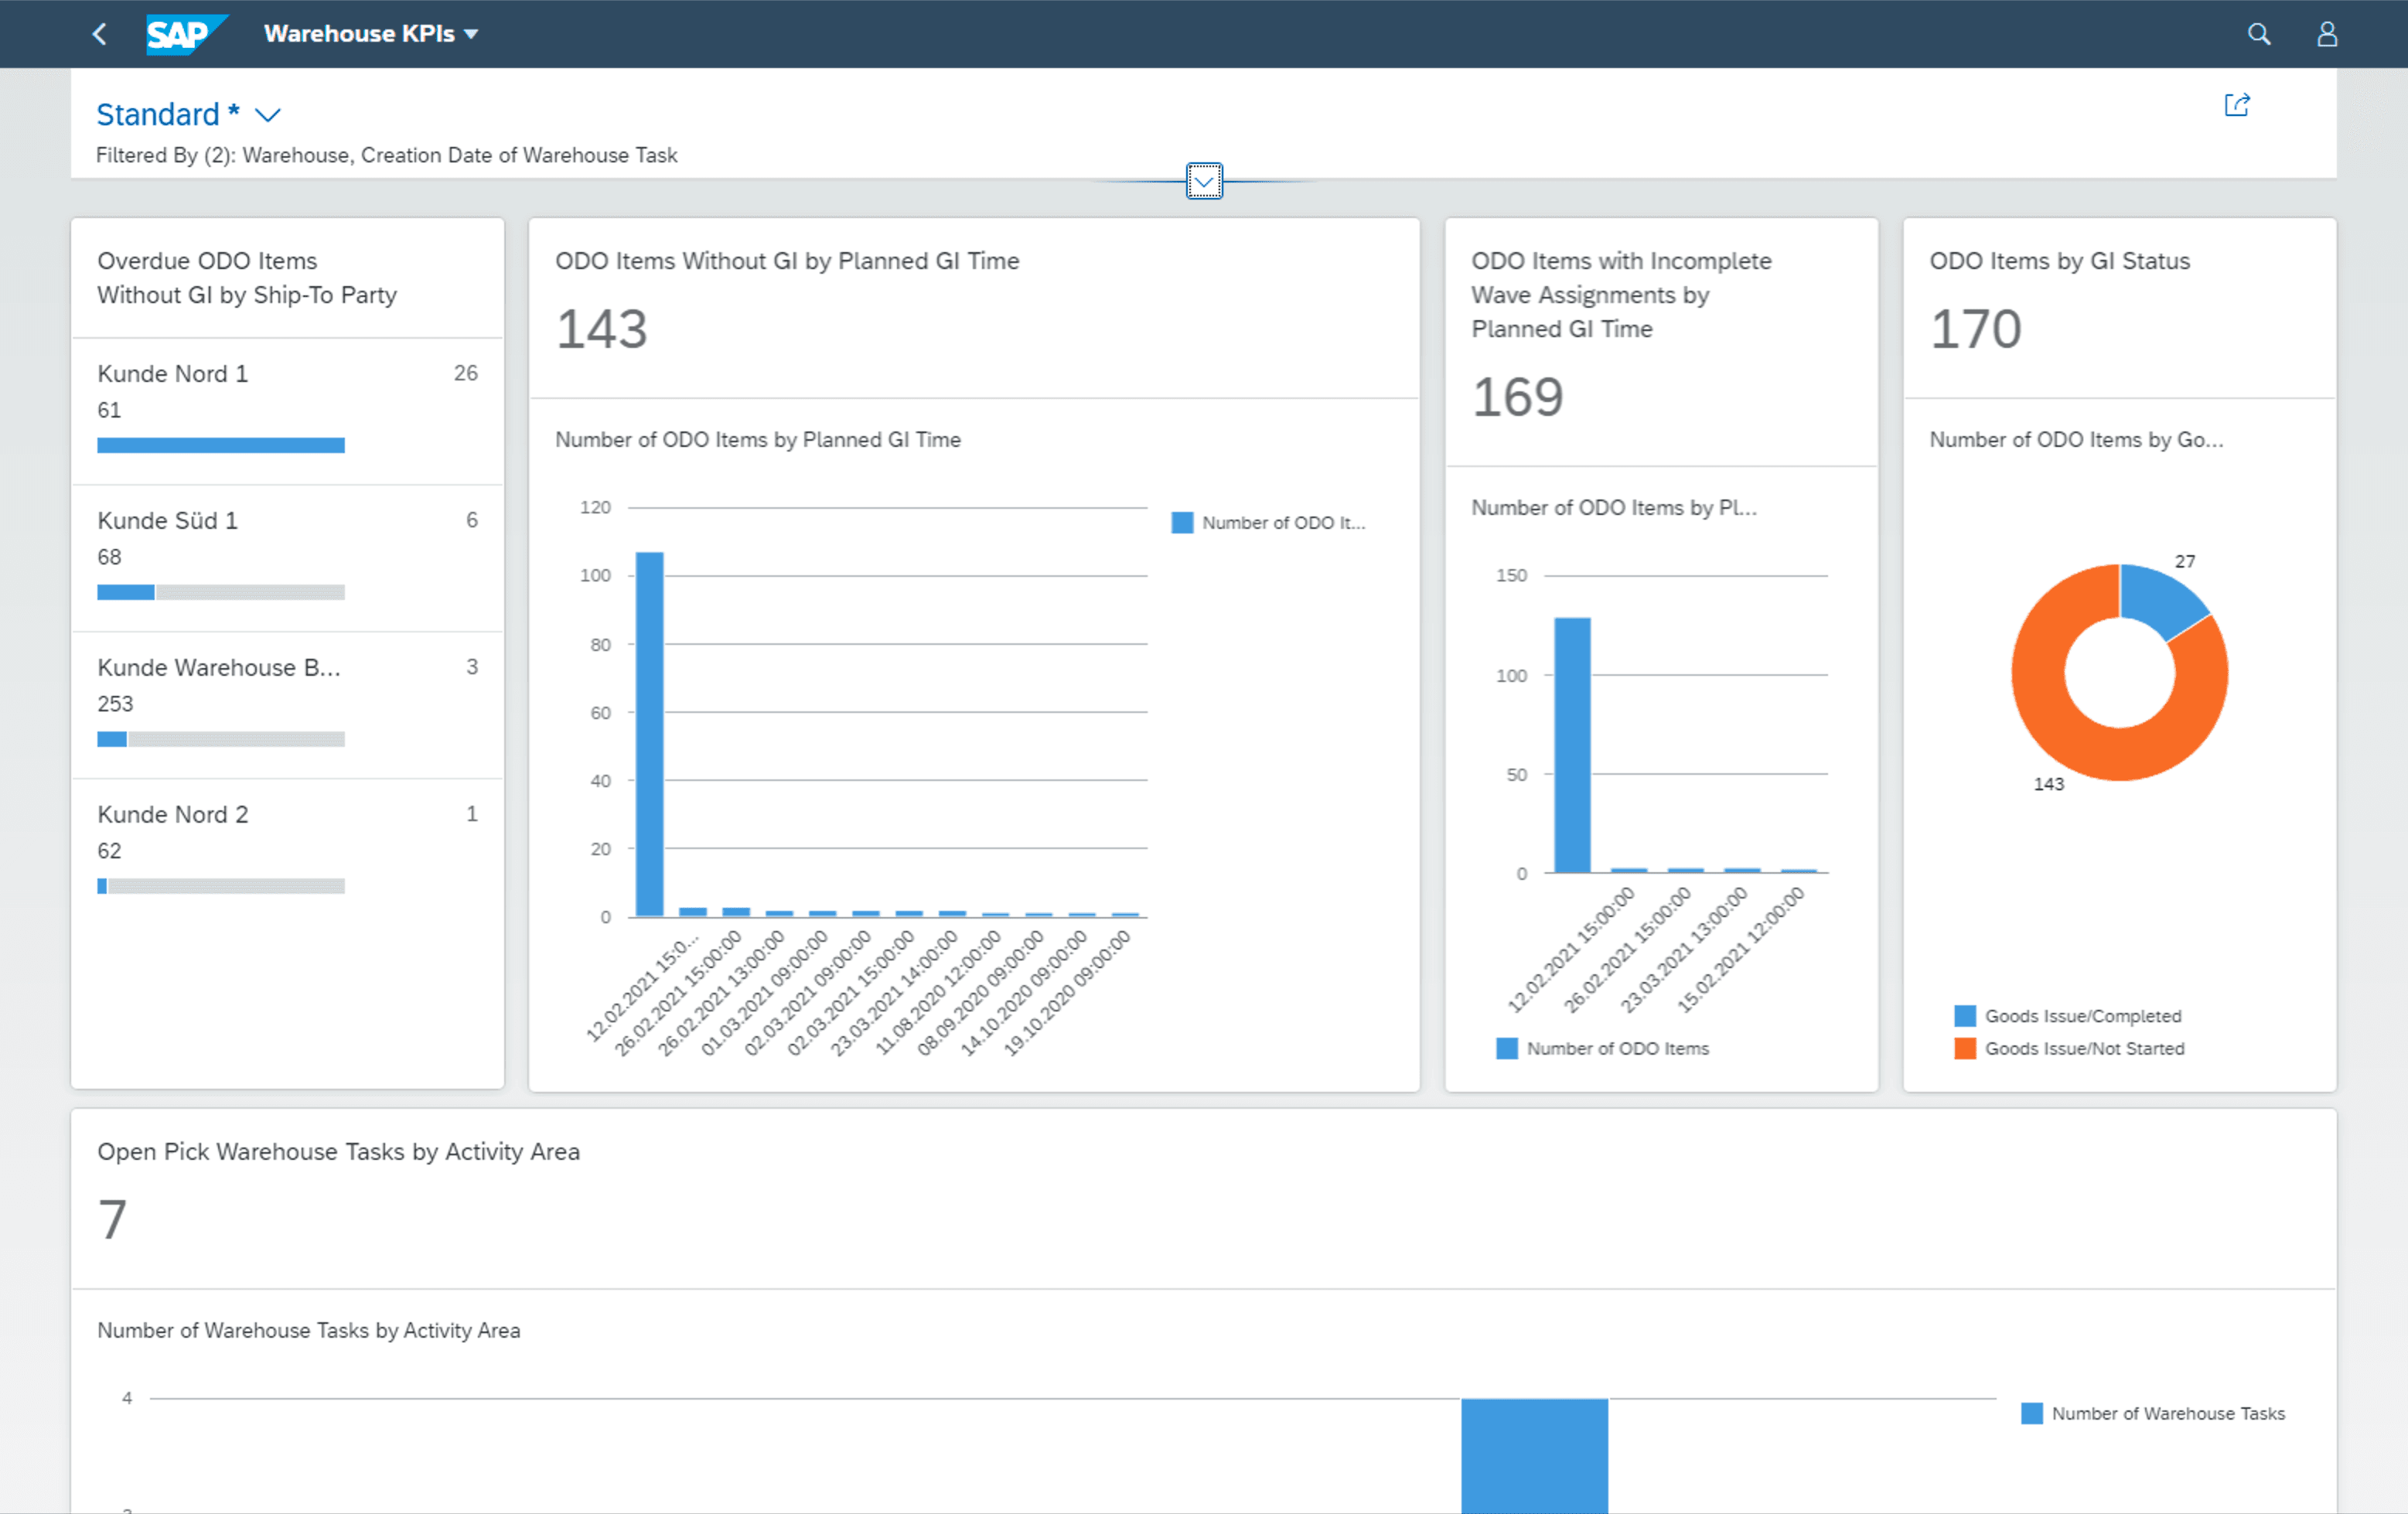Select the Kunde Nord 1 list item
This screenshot has height=1514, width=2408.
coord(287,412)
